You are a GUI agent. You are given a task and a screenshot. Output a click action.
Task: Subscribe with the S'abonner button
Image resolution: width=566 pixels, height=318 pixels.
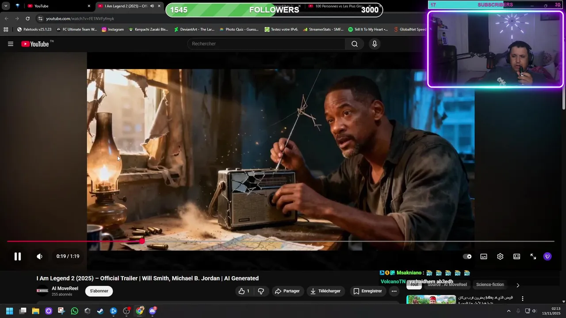pyautogui.click(x=99, y=291)
